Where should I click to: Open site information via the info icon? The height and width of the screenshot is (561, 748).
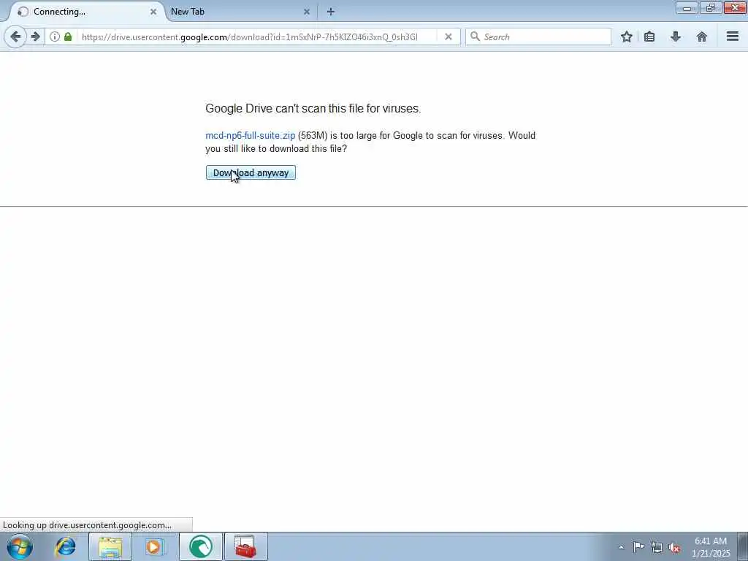tap(55, 37)
